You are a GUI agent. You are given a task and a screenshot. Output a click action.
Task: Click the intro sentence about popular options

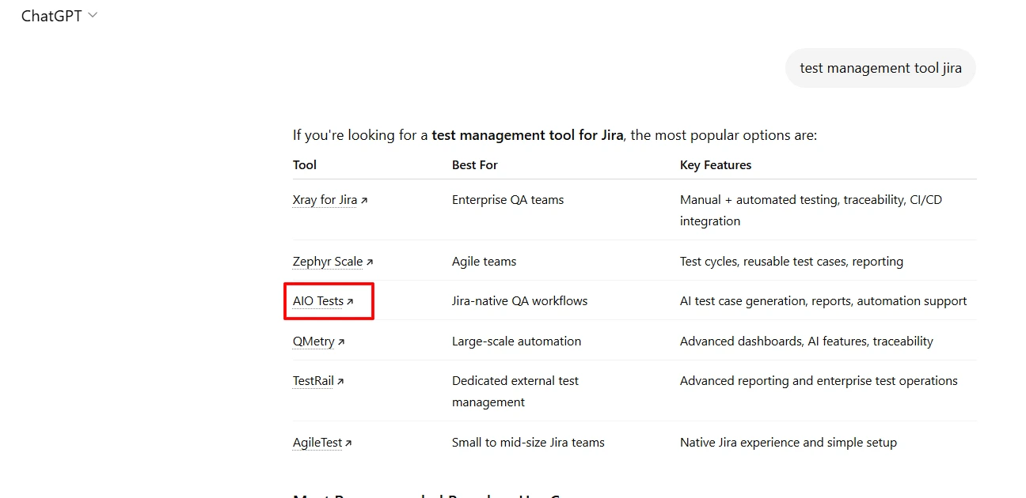click(555, 135)
